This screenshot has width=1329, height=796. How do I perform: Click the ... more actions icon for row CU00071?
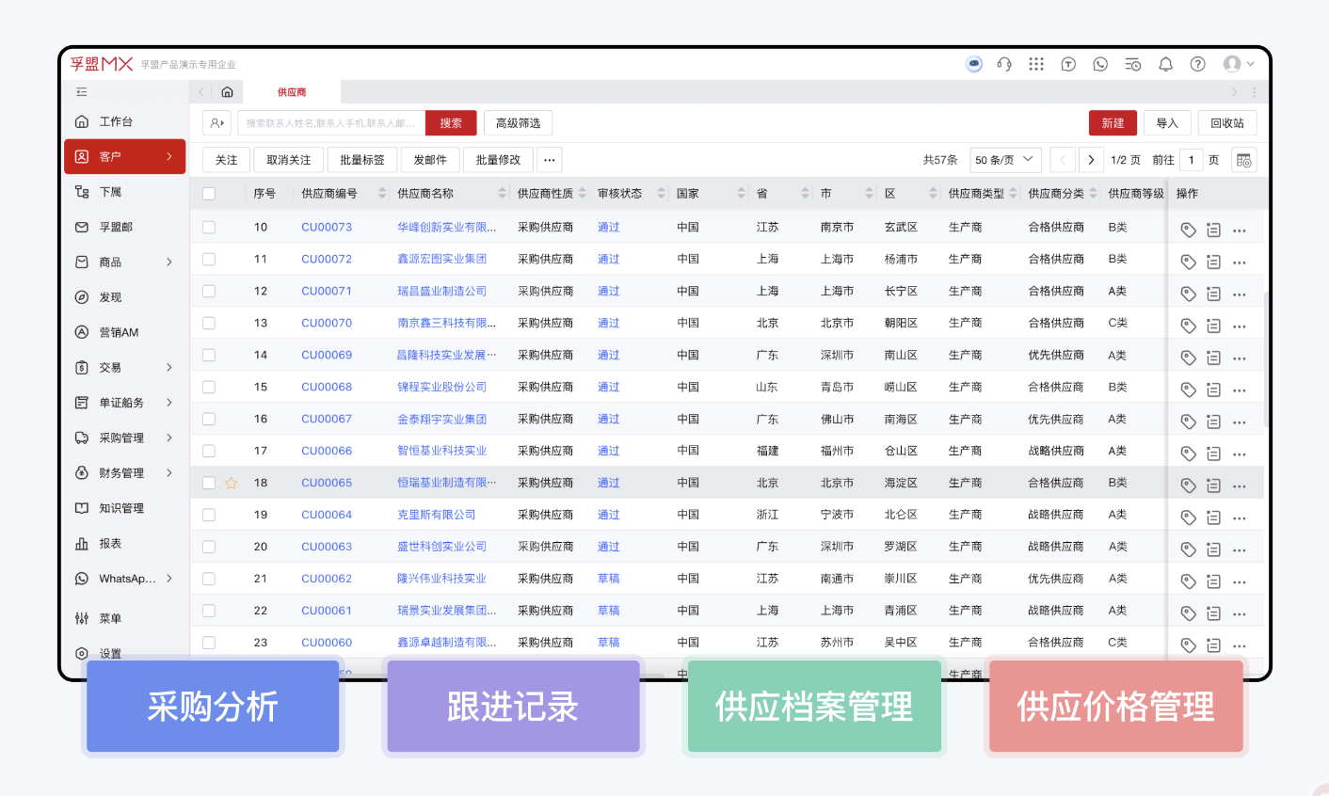point(1240,291)
